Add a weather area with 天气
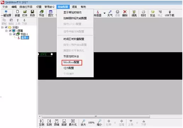This screenshot has width=183, height=128. pyautogui.click(x=110, y=13)
